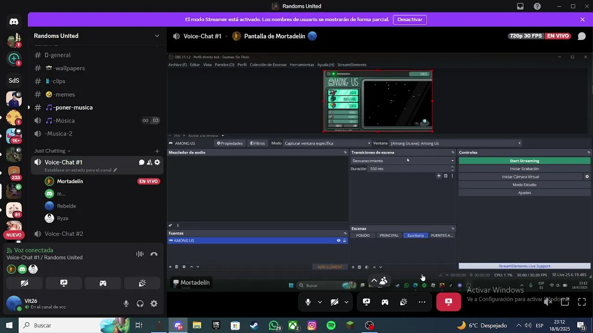Open the Discord help icon

click(537, 6)
